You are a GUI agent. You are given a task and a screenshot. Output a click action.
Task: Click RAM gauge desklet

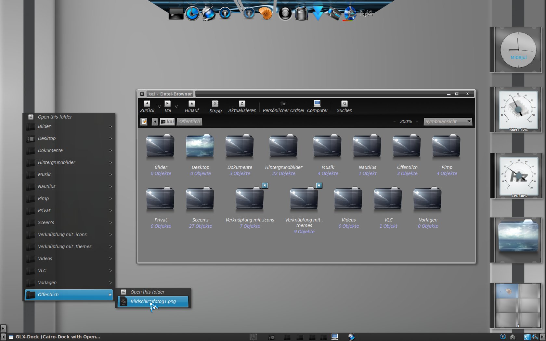[518, 110]
